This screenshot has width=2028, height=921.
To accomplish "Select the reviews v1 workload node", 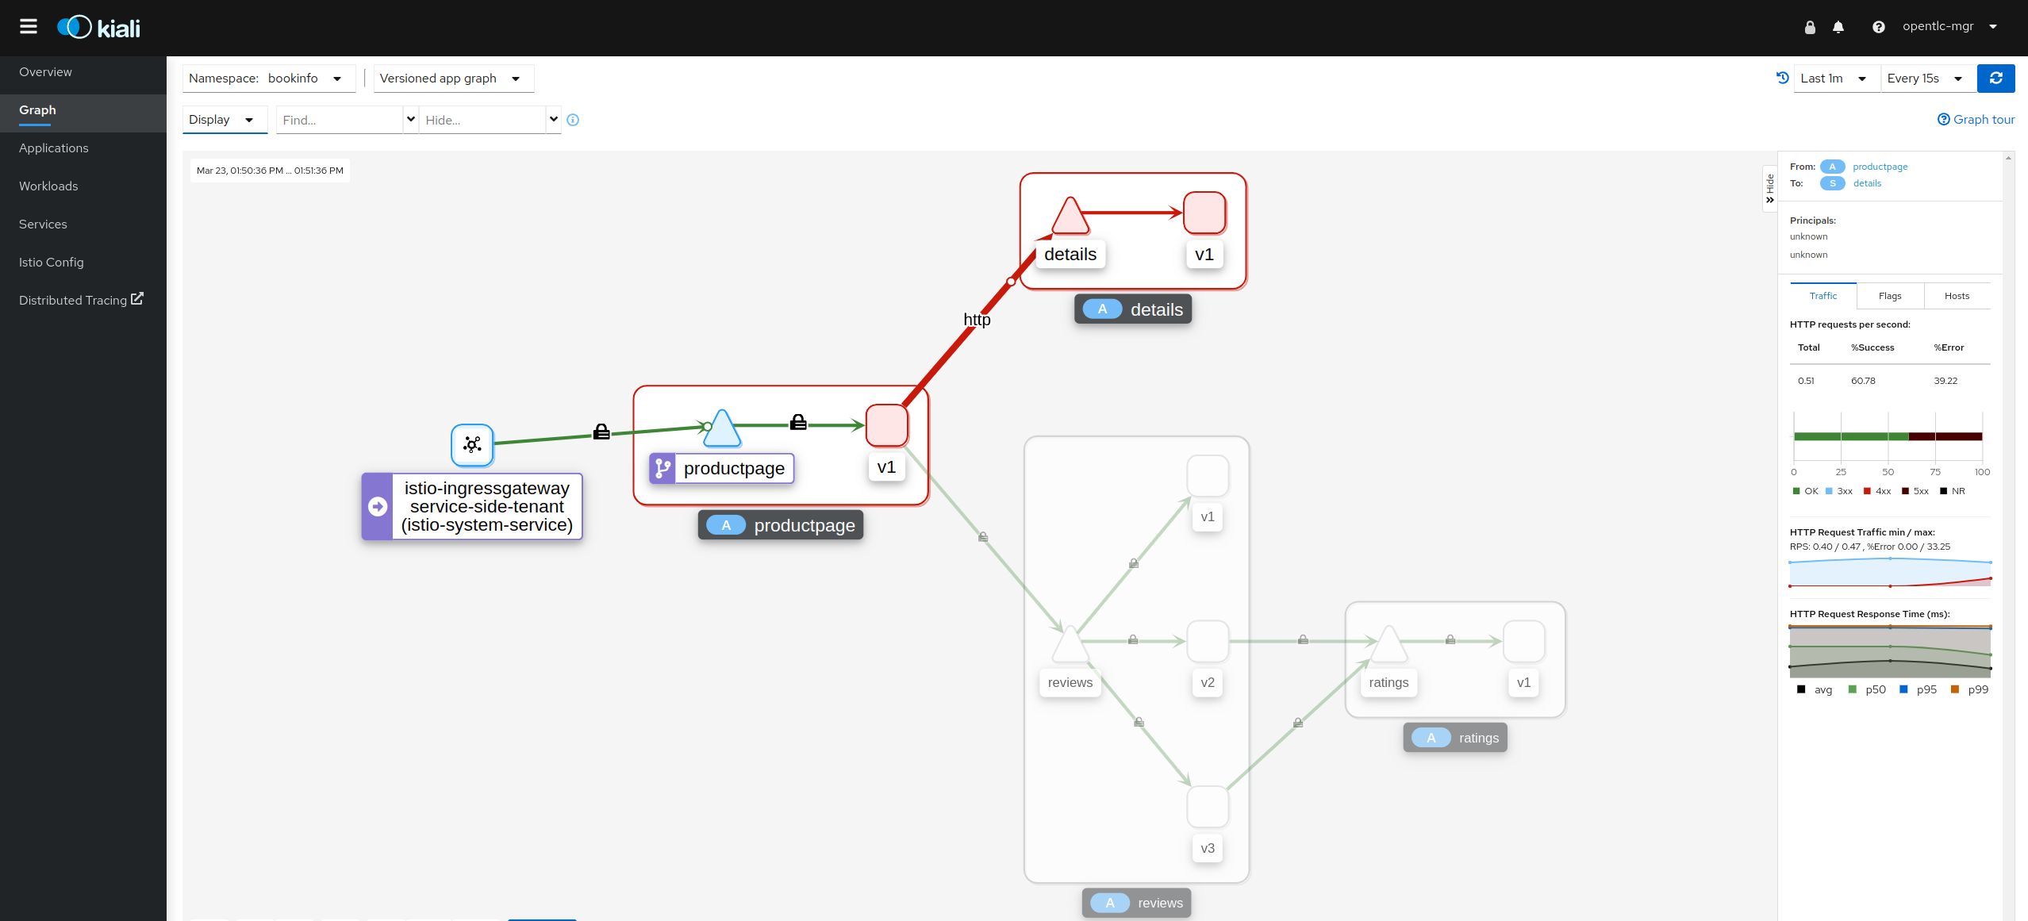I will point(1208,476).
